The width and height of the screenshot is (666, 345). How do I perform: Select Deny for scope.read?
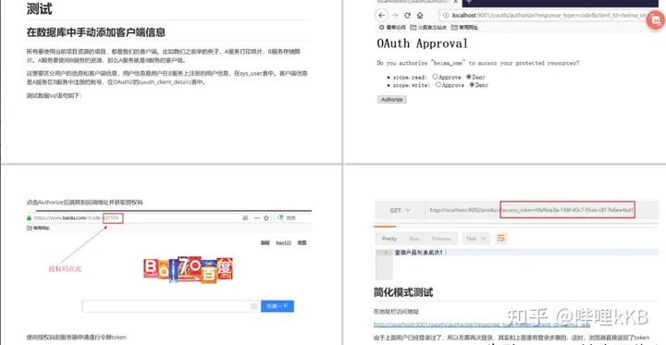[x=468, y=77]
